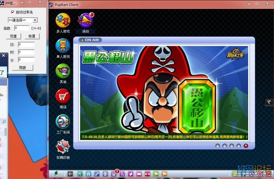This screenshot has height=179, width=274.
Task: Click the back arrow in bottom toolbar
Action: point(70,174)
